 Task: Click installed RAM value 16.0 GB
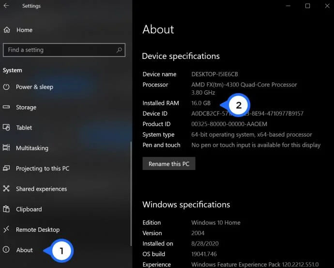click(x=201, y=103)
